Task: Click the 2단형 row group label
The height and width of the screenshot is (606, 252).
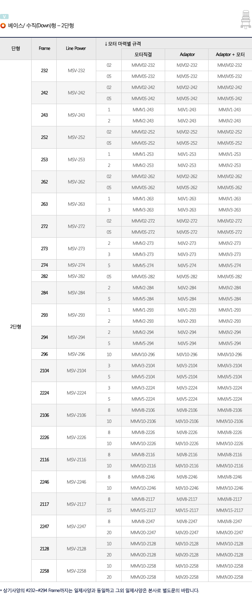Action: 16,326
